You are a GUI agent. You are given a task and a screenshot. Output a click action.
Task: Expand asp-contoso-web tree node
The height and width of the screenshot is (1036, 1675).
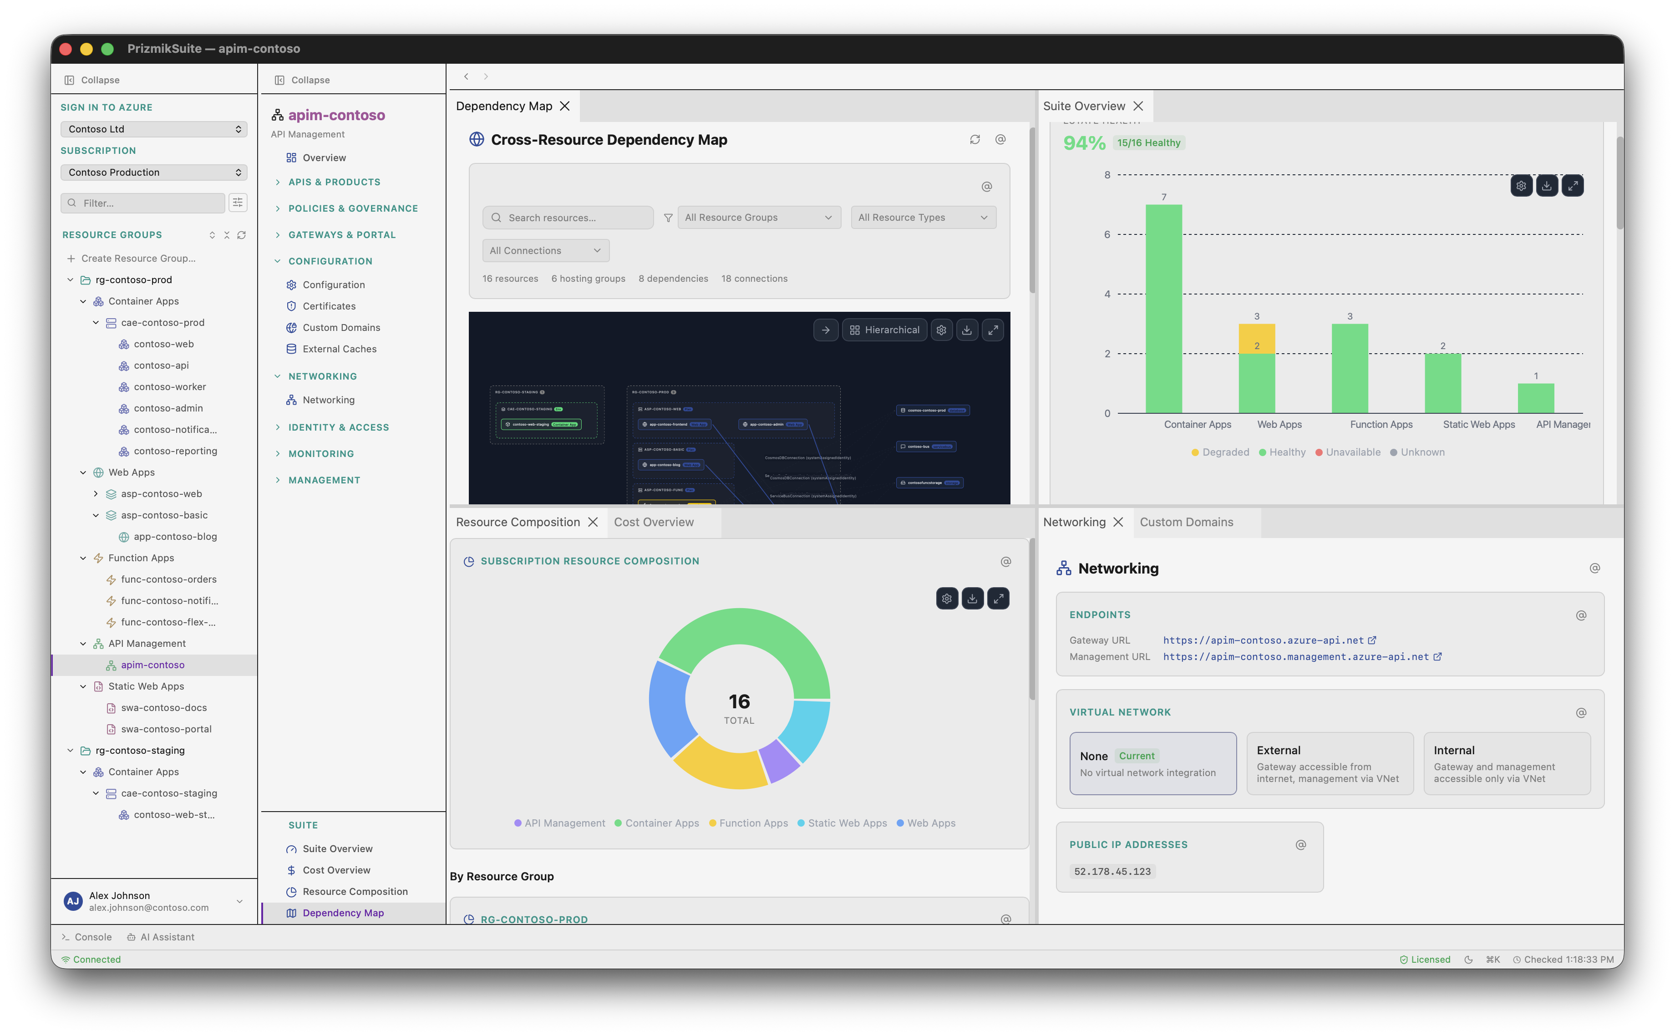(96, 494)
